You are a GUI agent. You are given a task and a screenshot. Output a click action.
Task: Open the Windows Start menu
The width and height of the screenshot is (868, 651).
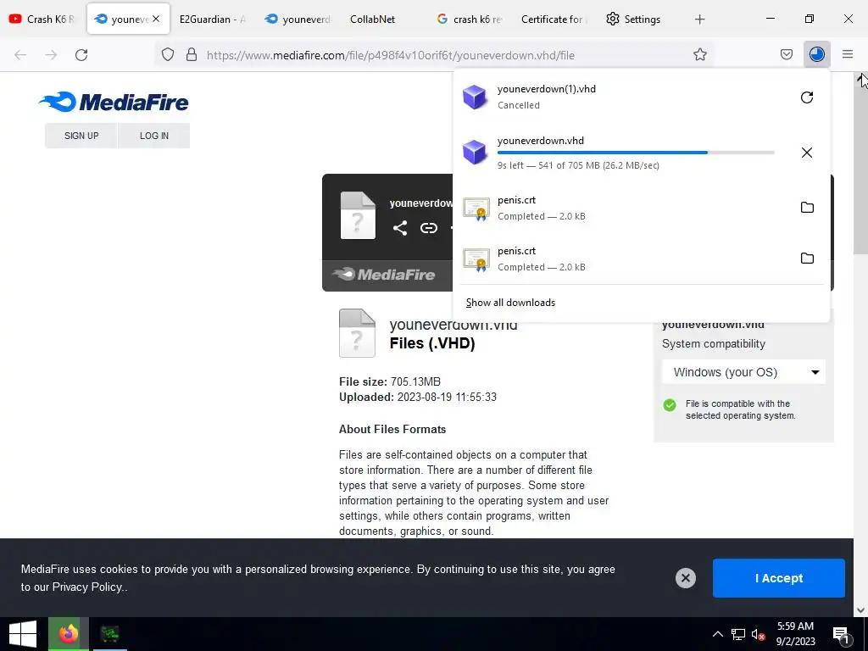pos(23,634)
